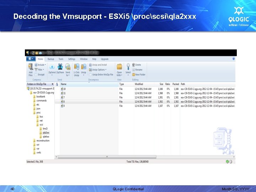Click the green status light in status bar
This screenshot has width=256, height=192.
[227, 162]
